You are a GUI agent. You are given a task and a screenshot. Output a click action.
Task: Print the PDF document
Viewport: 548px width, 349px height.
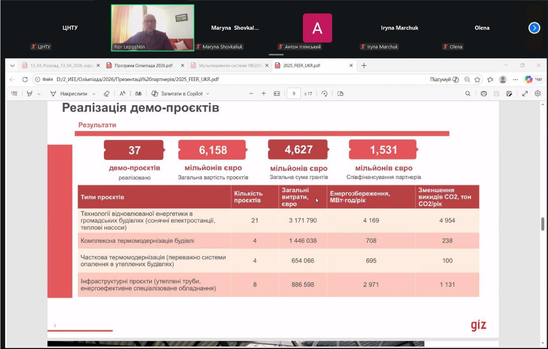[x=484, y=94]
